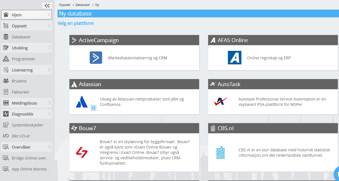Click the large red Bouw7 logo
This screenshot has height=181, width=339.
tap(82, 152)
